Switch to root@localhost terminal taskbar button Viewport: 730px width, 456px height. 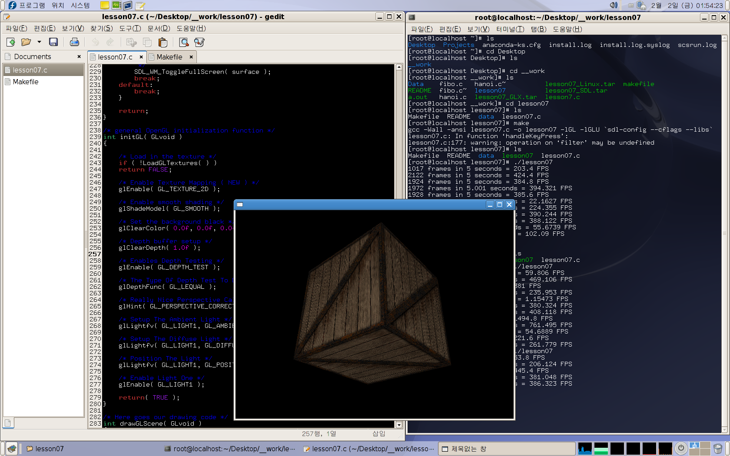coord(229,449)
